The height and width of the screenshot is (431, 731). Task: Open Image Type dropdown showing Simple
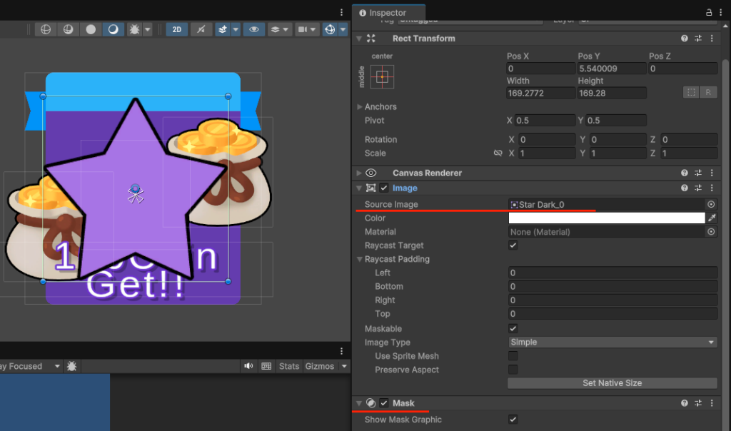point(612,342)
